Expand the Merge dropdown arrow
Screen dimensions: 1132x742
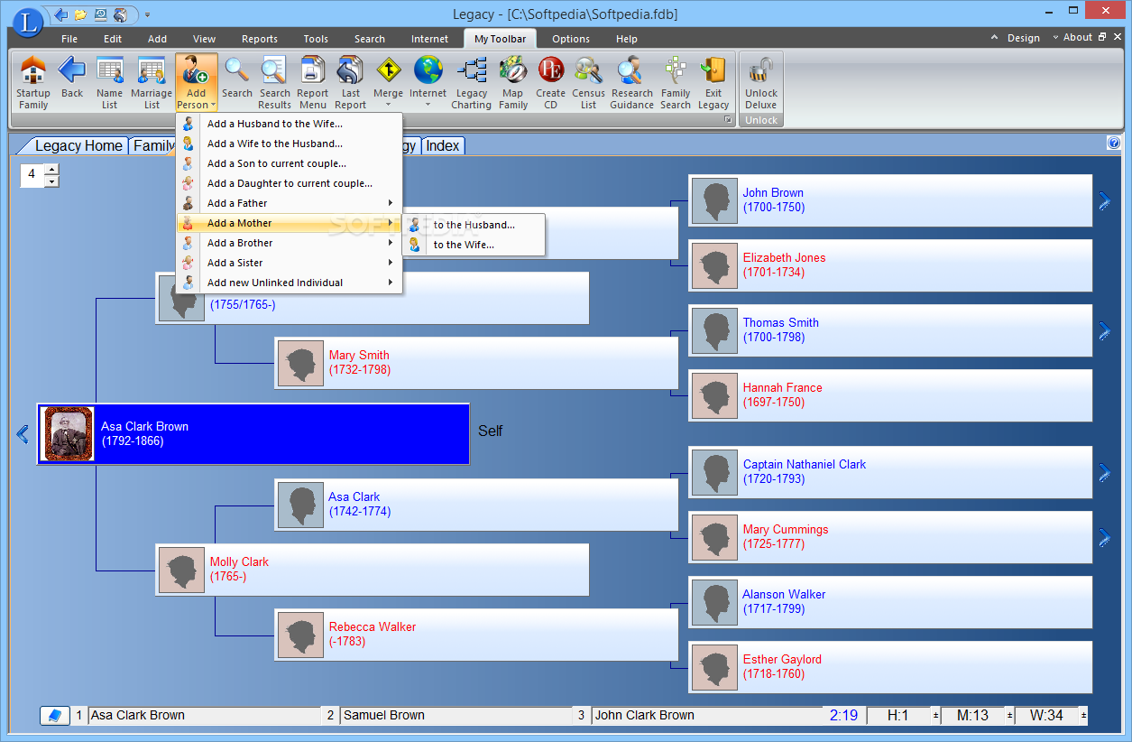click(x=388, y=105)
